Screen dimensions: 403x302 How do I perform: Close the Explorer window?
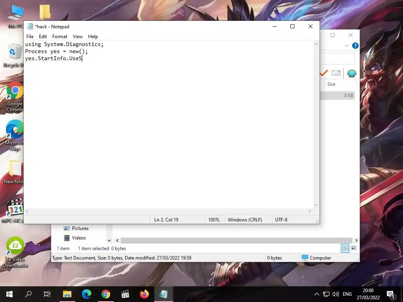351,35
